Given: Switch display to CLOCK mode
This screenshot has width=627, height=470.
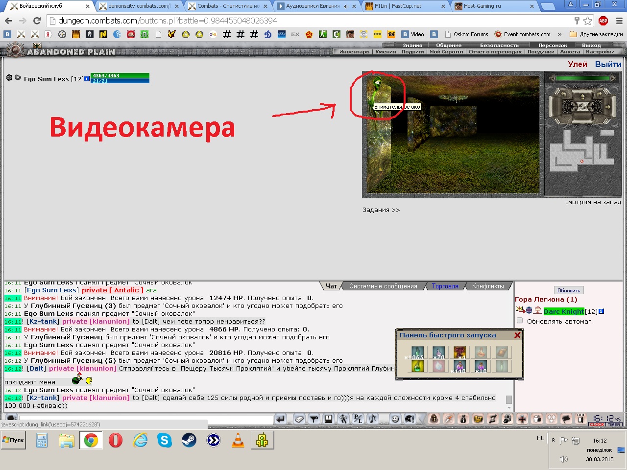Looking at the screenshot, I should click(x=597, y=424).
